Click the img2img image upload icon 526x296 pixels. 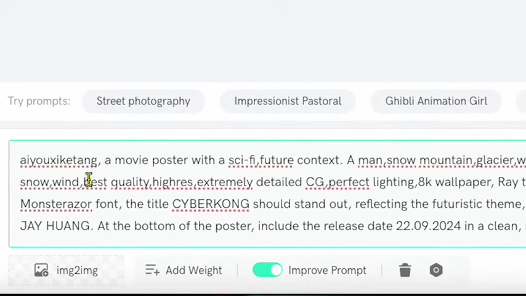[41, 270]
